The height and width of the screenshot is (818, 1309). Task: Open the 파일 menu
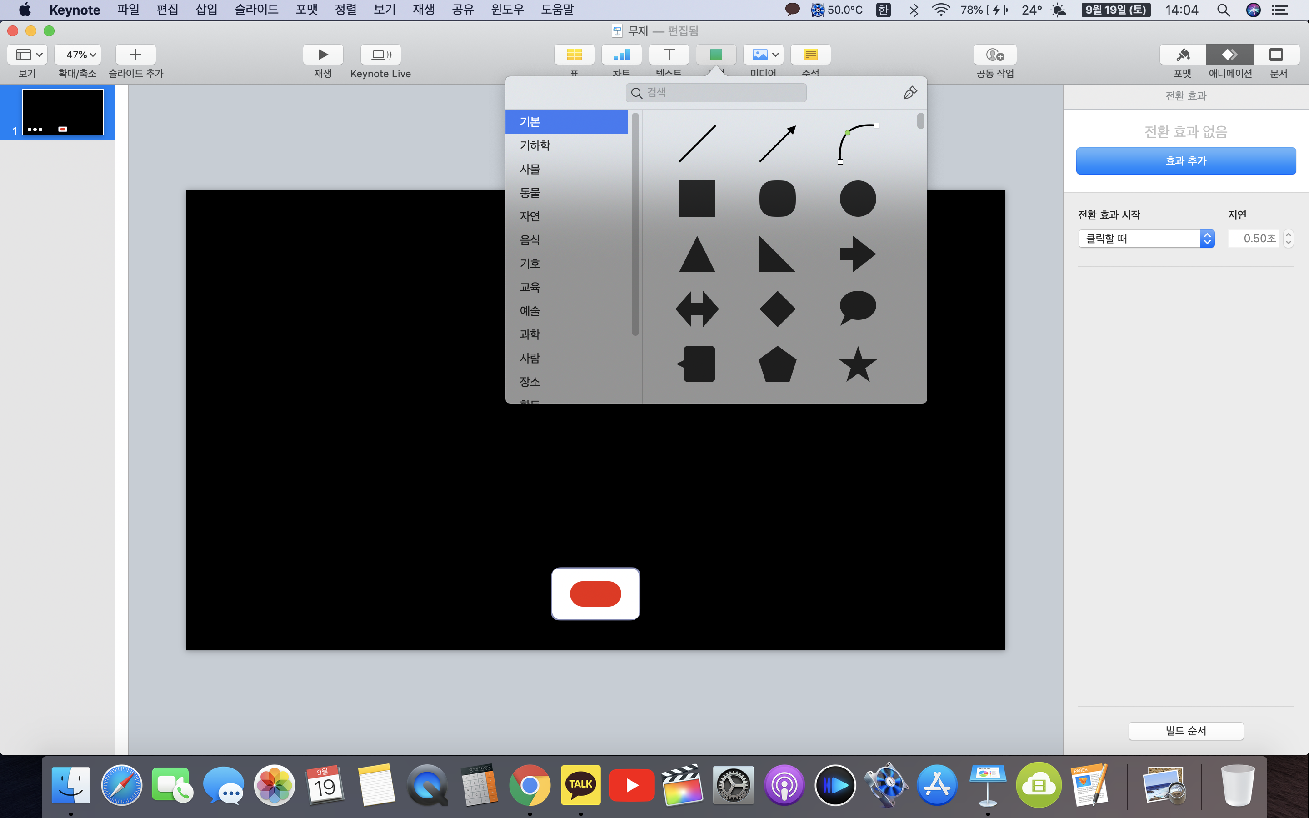coord(128,10)
